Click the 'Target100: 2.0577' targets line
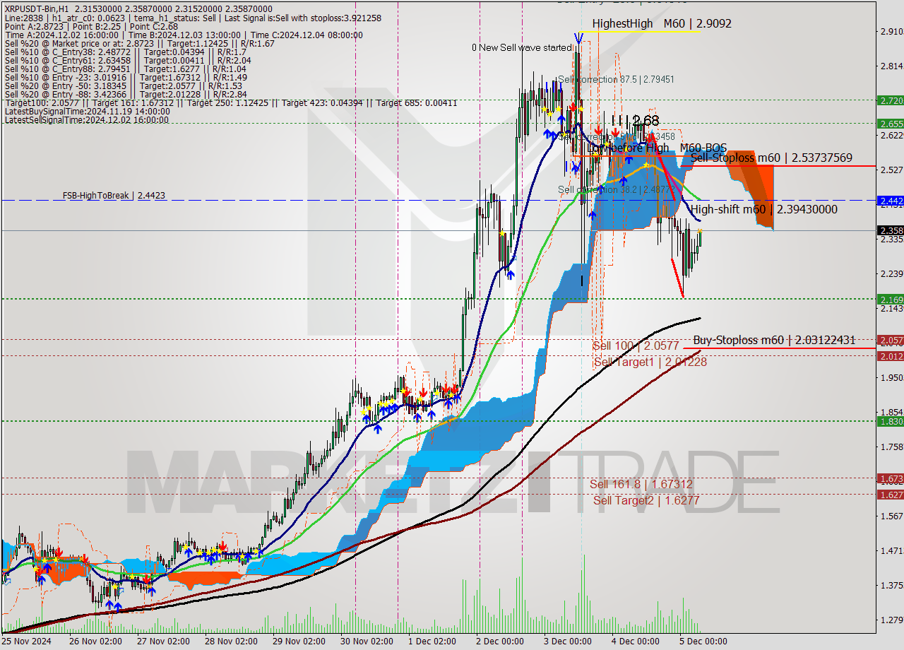904x650 pixels. (x=230, y=103)
